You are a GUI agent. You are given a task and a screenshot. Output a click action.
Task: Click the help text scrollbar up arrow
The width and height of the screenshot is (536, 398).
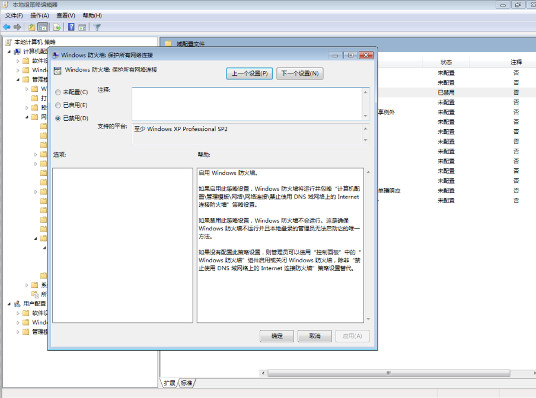[x=368, y=172]
